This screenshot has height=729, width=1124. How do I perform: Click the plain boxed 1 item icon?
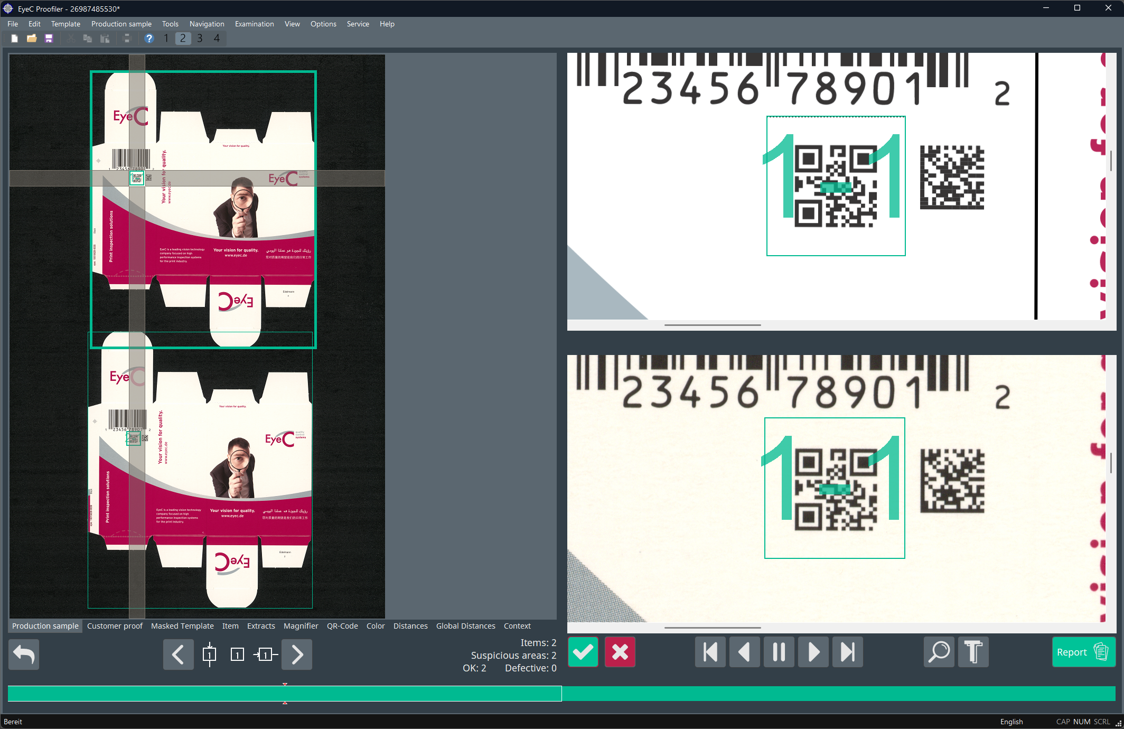point(237,655)
